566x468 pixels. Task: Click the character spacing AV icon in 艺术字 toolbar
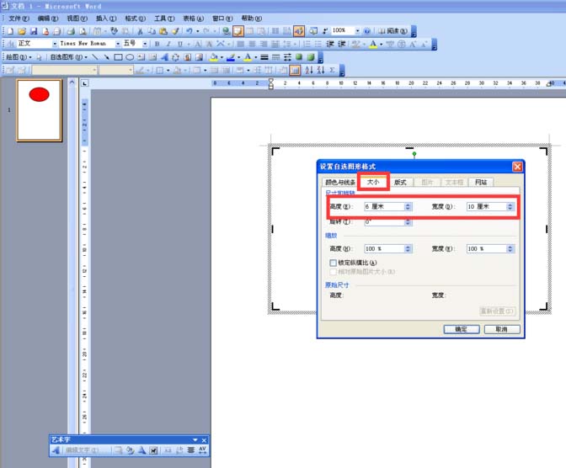point(202,450)
